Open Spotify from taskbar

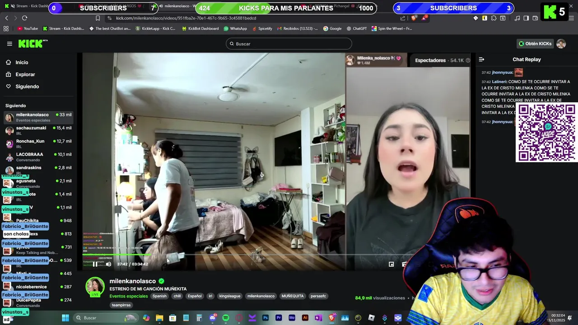pyautogui.click(x=225, y=318)
